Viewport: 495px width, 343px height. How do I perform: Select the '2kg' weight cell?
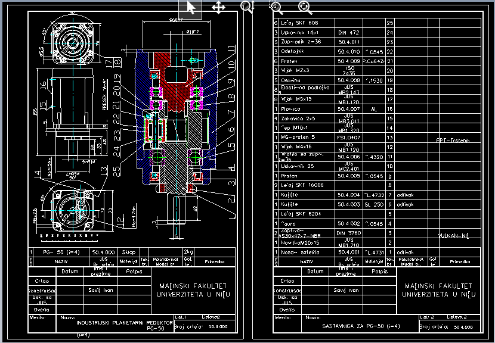pyautogui.click(x=188, y=252)
